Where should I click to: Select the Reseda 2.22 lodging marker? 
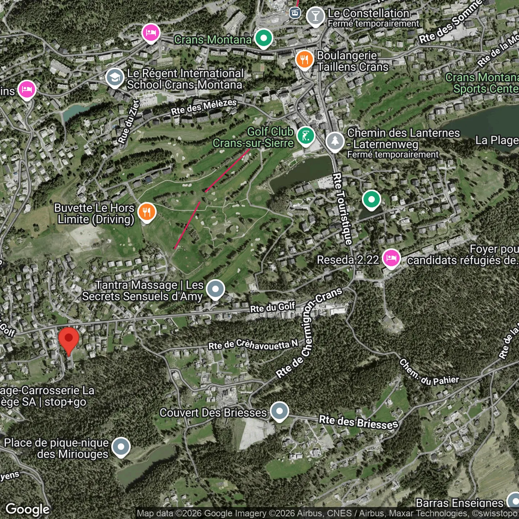[391, 259]
